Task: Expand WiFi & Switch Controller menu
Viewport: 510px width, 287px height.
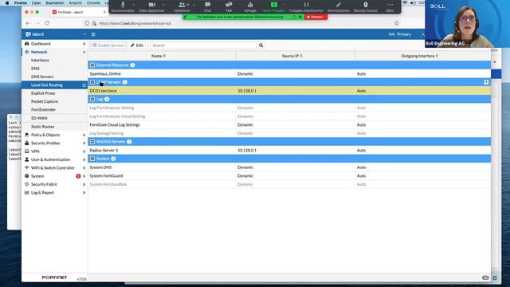Action: point(55,168)
